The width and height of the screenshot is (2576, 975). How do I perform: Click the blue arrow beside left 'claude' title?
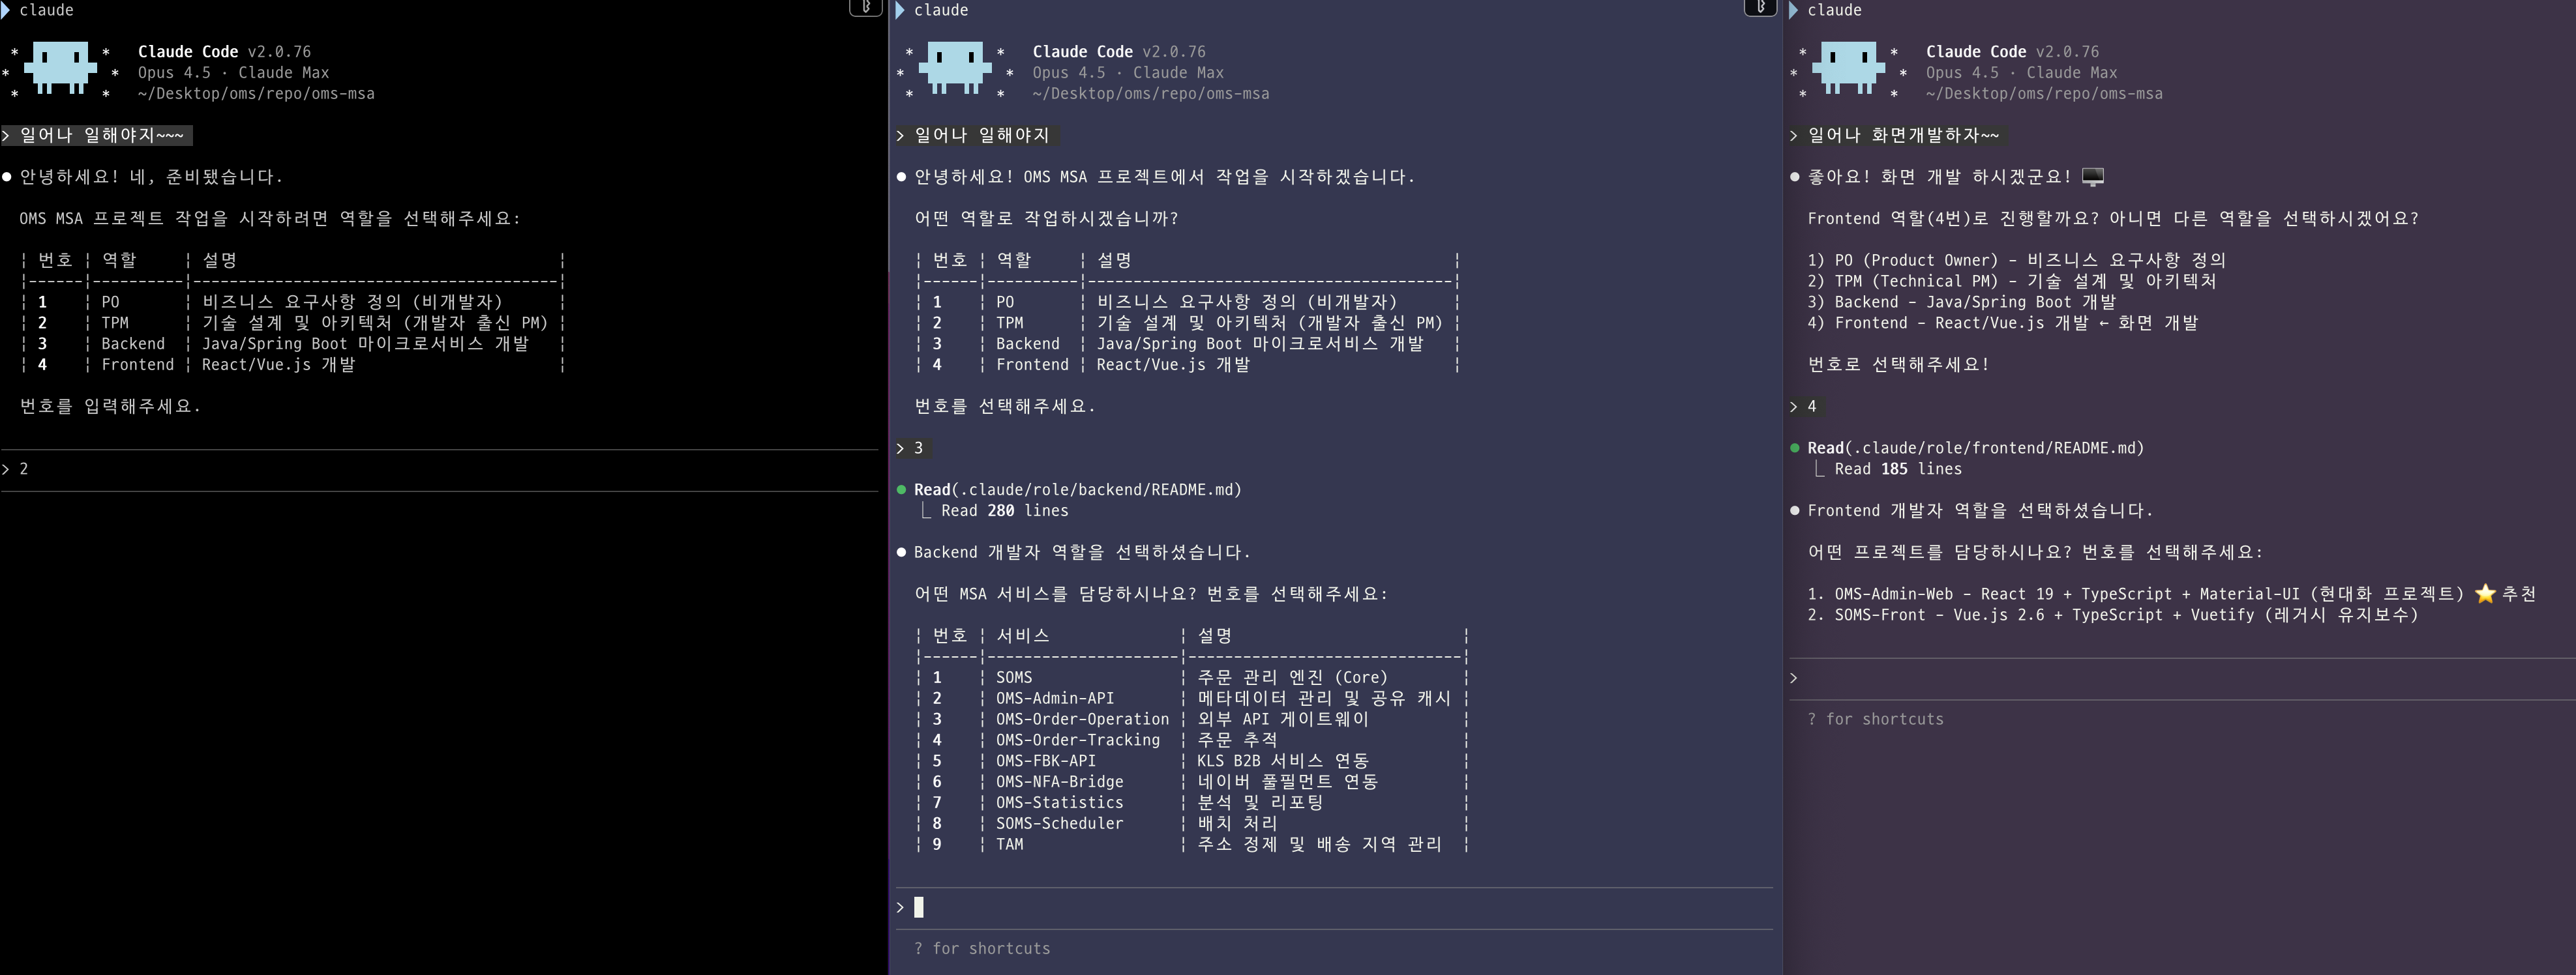(6, 10)
